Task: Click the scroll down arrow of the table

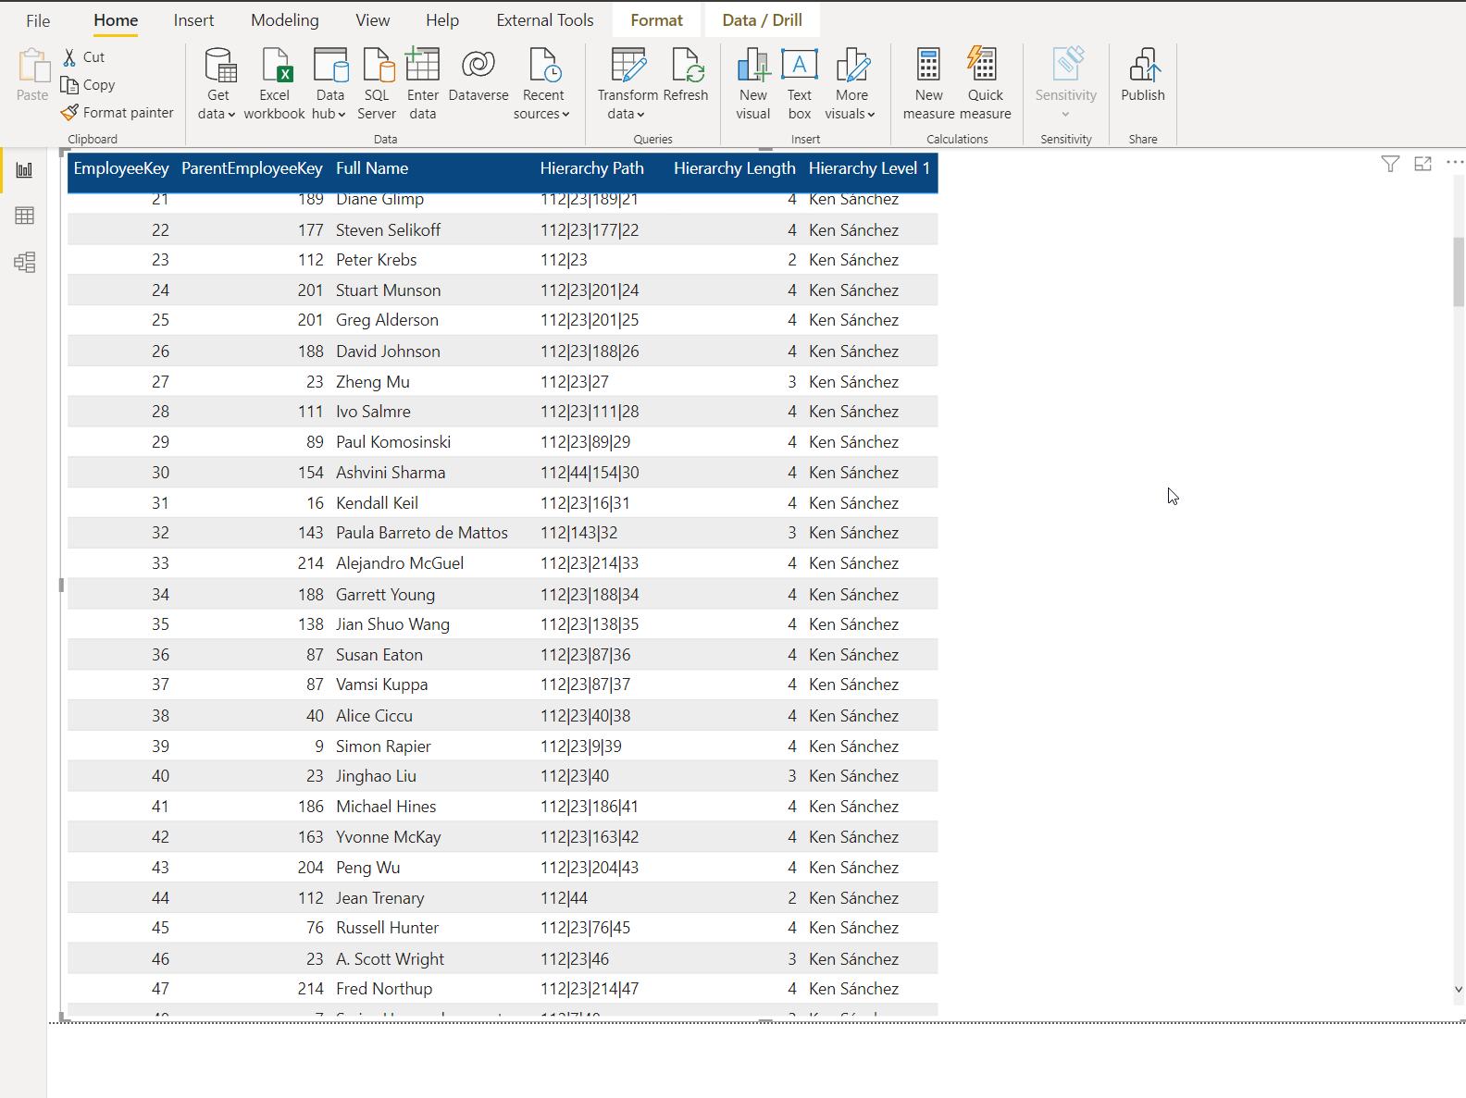Action: 1459,989
